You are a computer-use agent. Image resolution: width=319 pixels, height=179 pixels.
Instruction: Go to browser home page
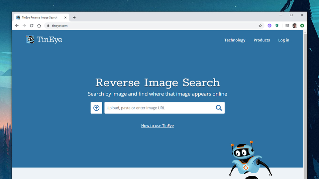(39, 26)
